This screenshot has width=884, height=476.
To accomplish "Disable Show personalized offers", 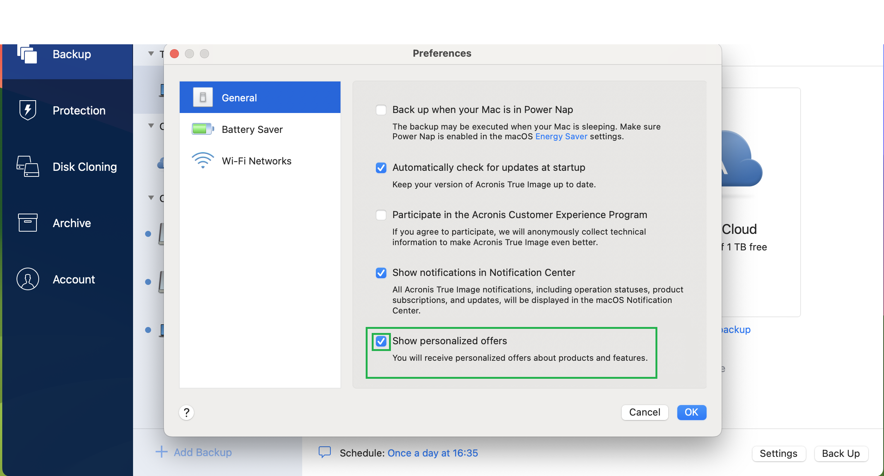I will [381, 341].
